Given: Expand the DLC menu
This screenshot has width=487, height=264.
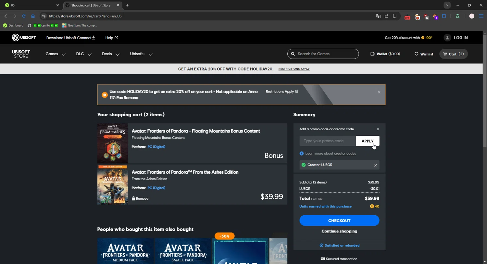Looking at the screenshot, I should (x=84, y=54).
